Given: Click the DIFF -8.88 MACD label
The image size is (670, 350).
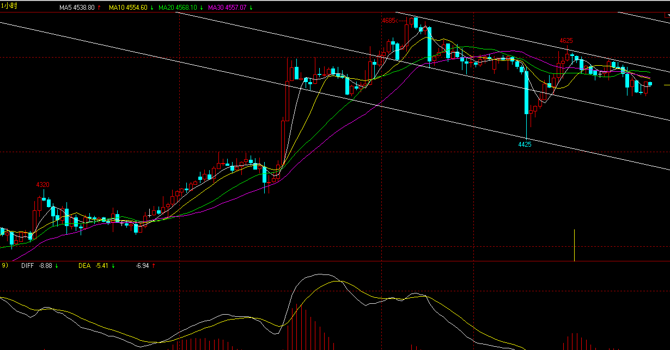Looking at the screenshot, I should point(36,266).
